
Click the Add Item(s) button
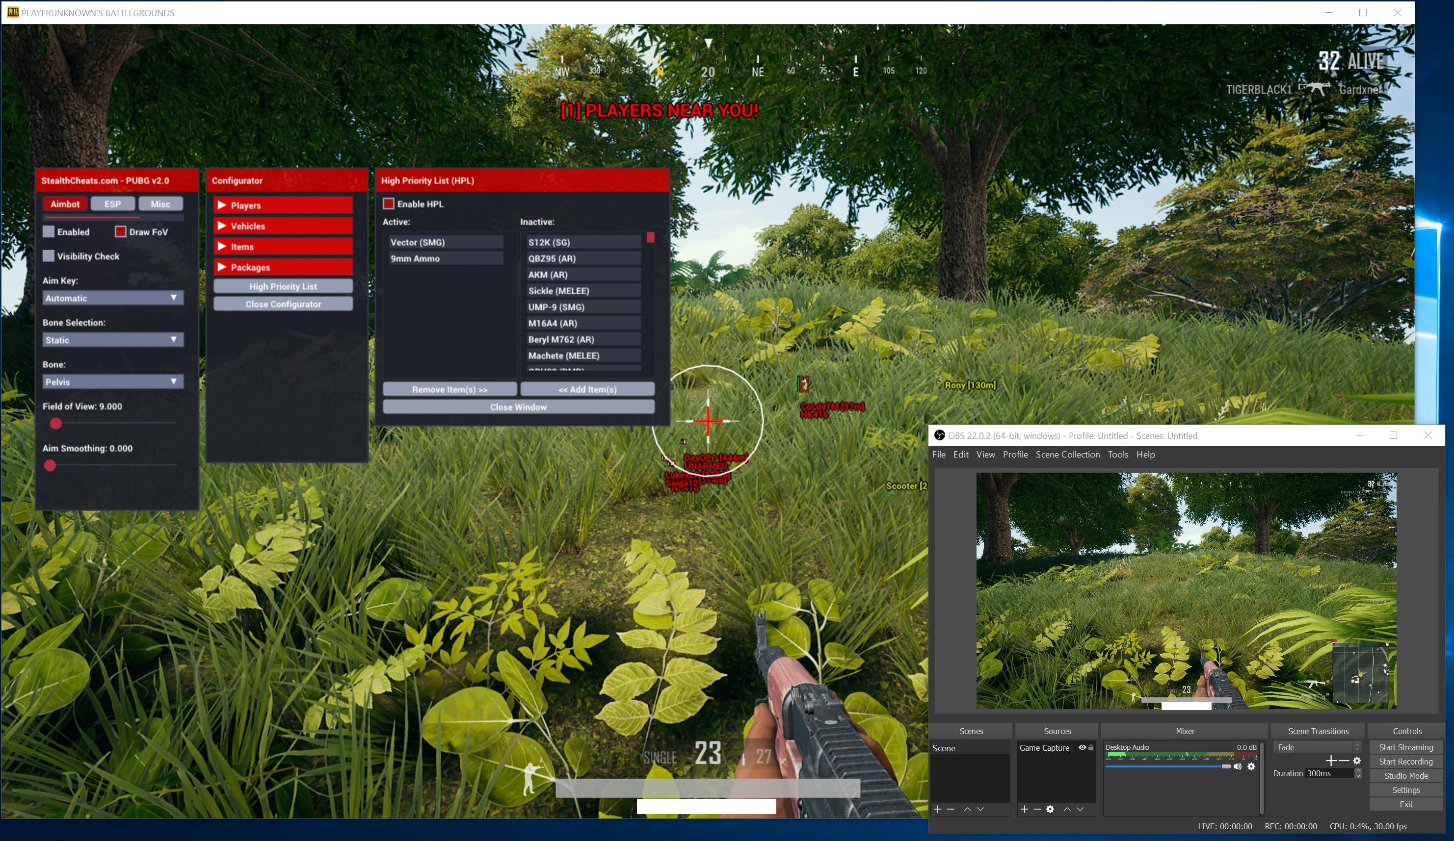point(587,390)
